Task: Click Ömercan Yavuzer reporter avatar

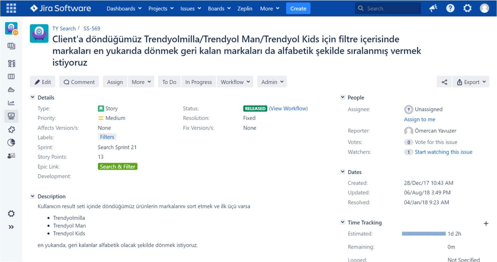Action: 408,131
